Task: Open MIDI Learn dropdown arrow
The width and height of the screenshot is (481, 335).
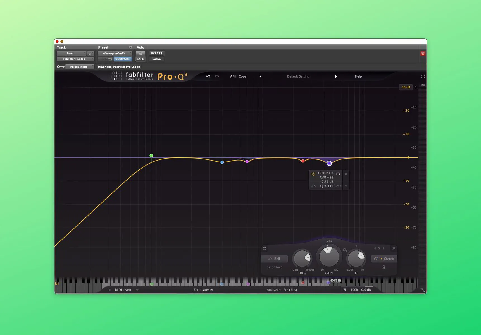Action: [137, 290]
